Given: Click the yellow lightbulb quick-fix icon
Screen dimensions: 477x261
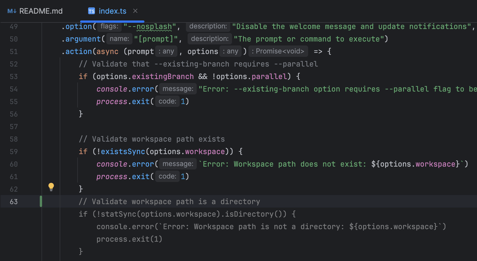Looking at the screenshot, I should click(51, 187).
